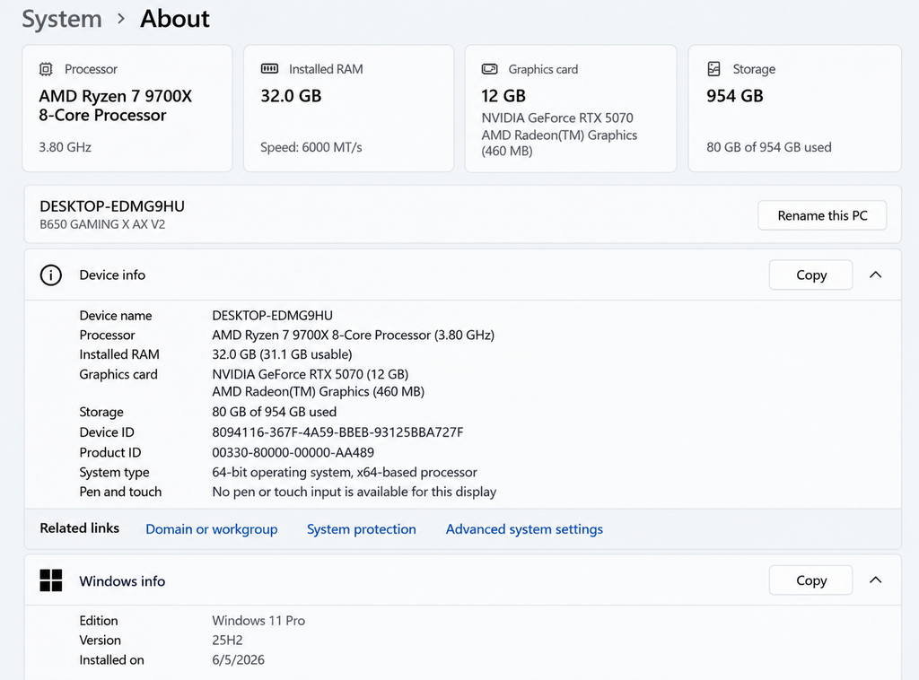Copy the Windows info details
This screenshot has height=680, width=919.
811,580
